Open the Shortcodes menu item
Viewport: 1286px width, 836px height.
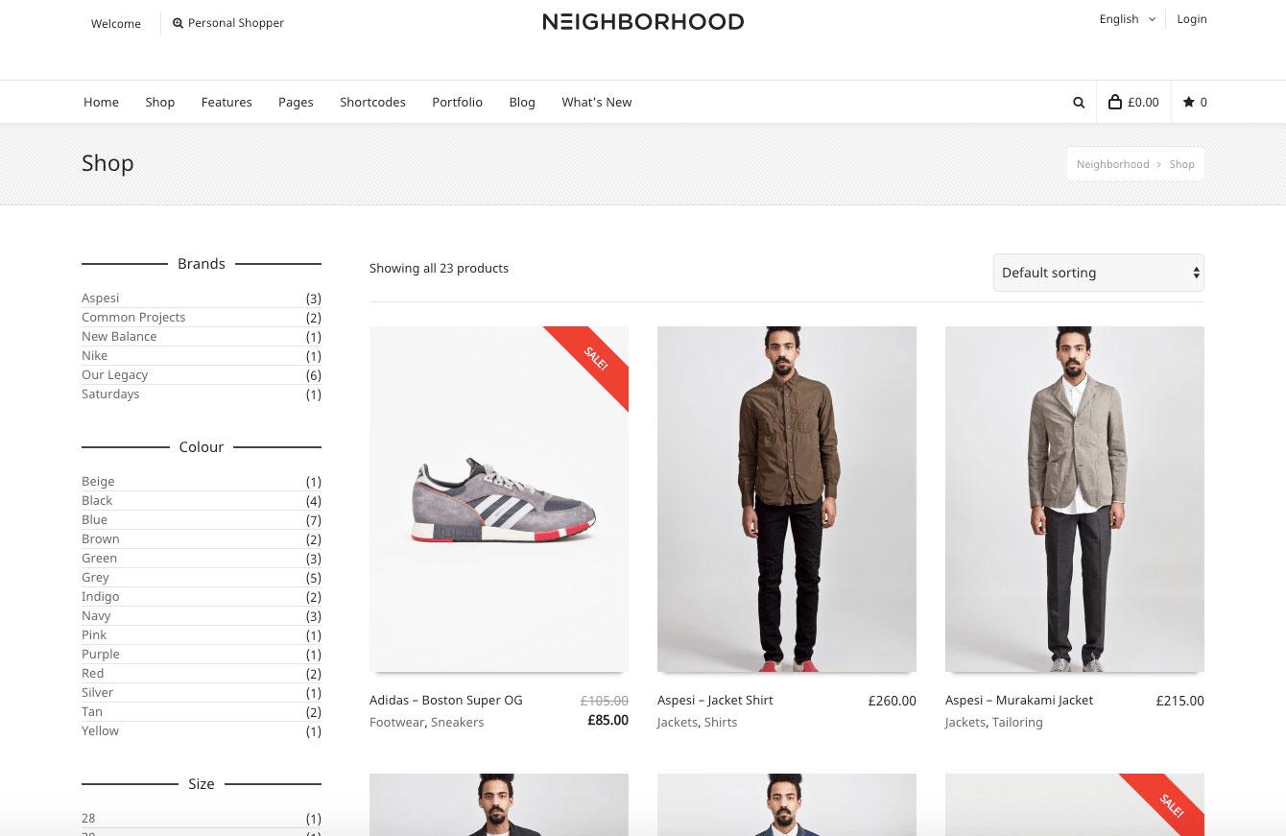click(372, 102)
